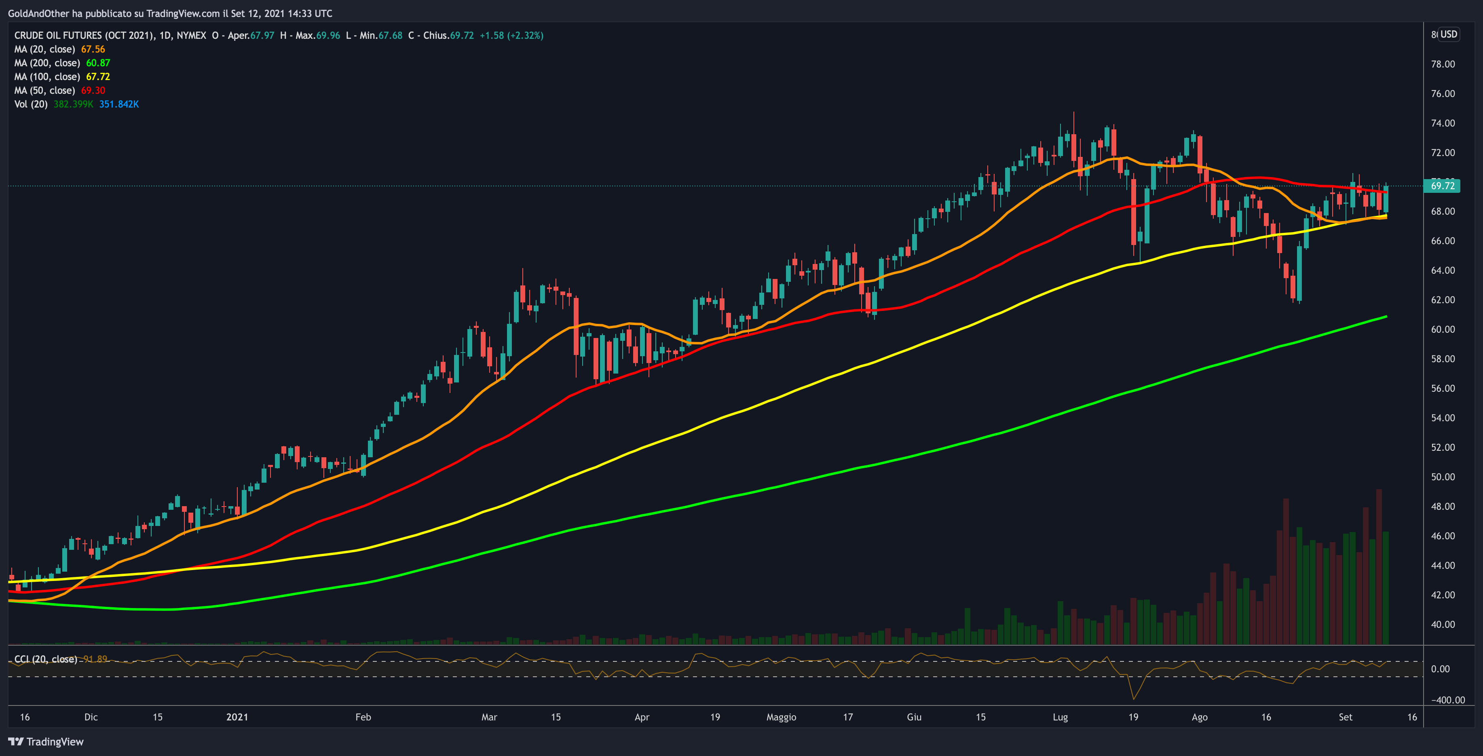Click the MA (200, close) legend entry
The width and height of the screenshot is (1483, 756).
point(47,63)
